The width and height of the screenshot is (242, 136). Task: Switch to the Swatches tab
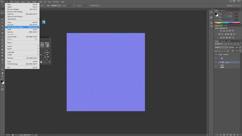(223, 11)
